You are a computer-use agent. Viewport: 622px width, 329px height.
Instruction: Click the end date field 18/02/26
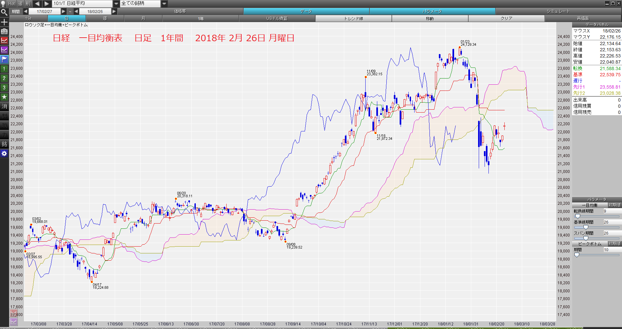[x=95, y=11]
